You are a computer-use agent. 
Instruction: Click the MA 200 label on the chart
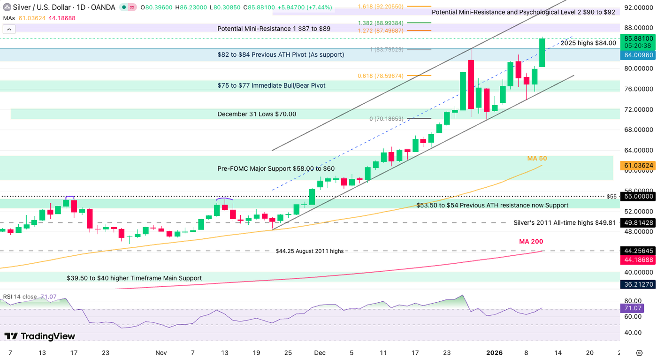(531, 242)
